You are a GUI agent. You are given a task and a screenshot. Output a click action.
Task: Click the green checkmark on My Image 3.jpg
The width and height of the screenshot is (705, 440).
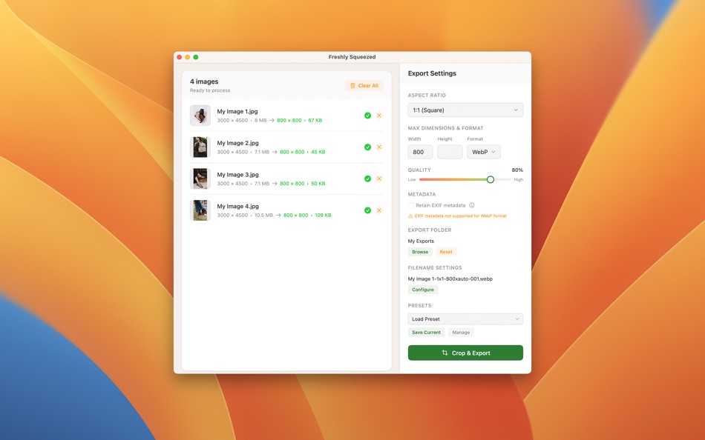coord(367,179)
